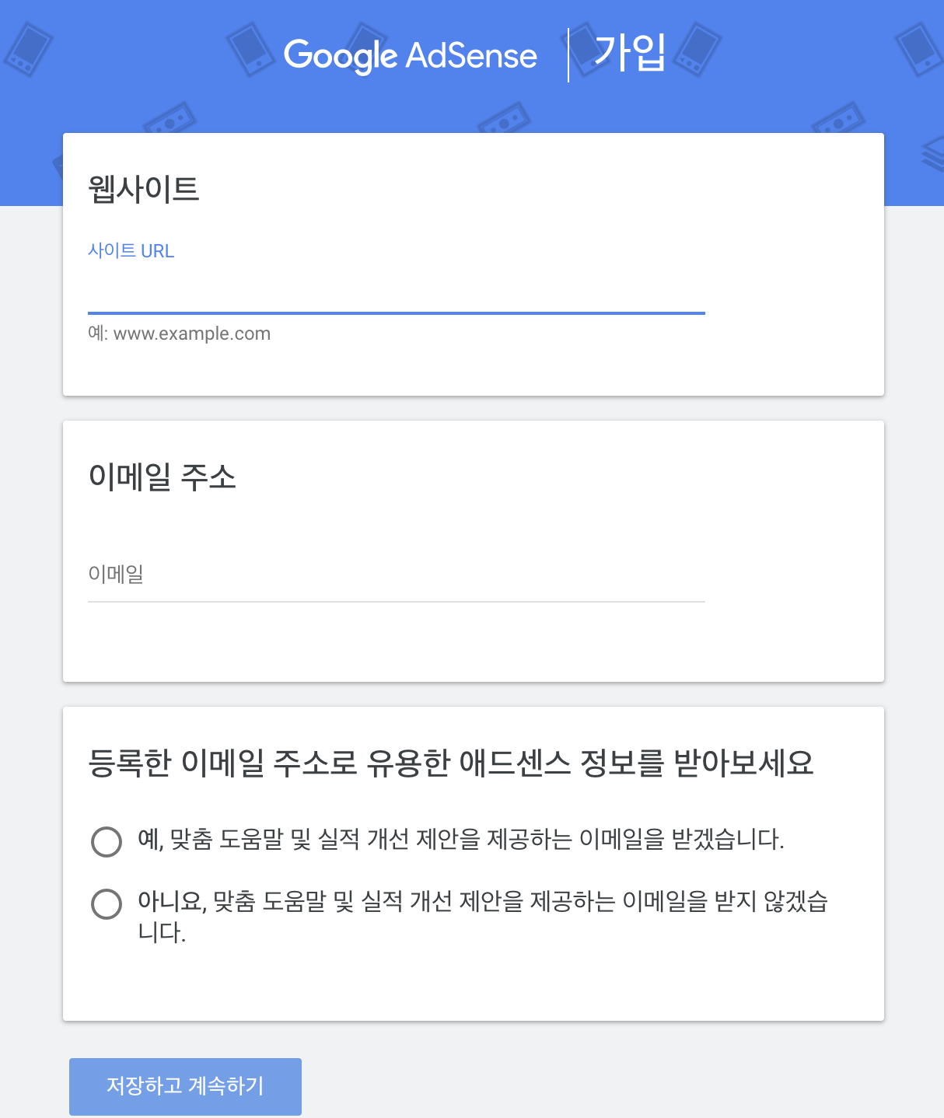Click the '등록한 이메일 주소로' section heading

(451, 763)
